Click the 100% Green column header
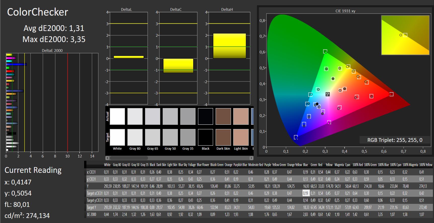Viewport: 434px width, 223px height. click(370, 165)
